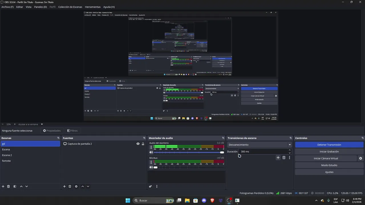
Task: Open the Herramientas menu
Action: pyautogui.click(x=93, y=7)
